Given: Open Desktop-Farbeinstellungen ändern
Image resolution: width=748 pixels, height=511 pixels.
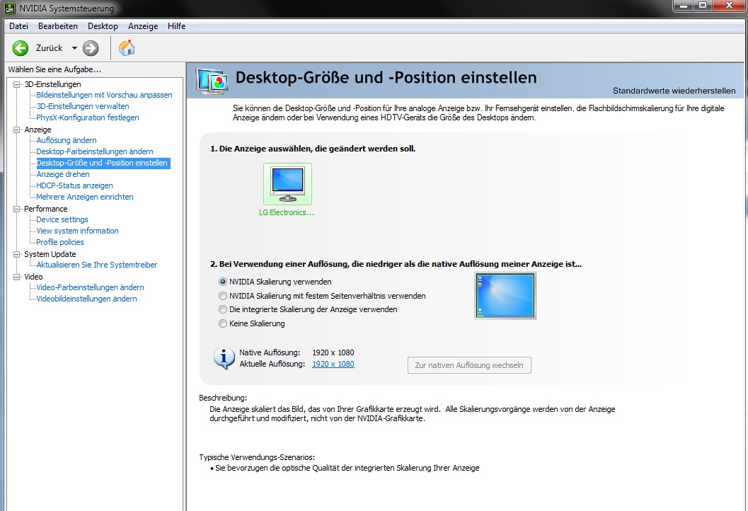Looking at the screenshot, I should point(95,151).
